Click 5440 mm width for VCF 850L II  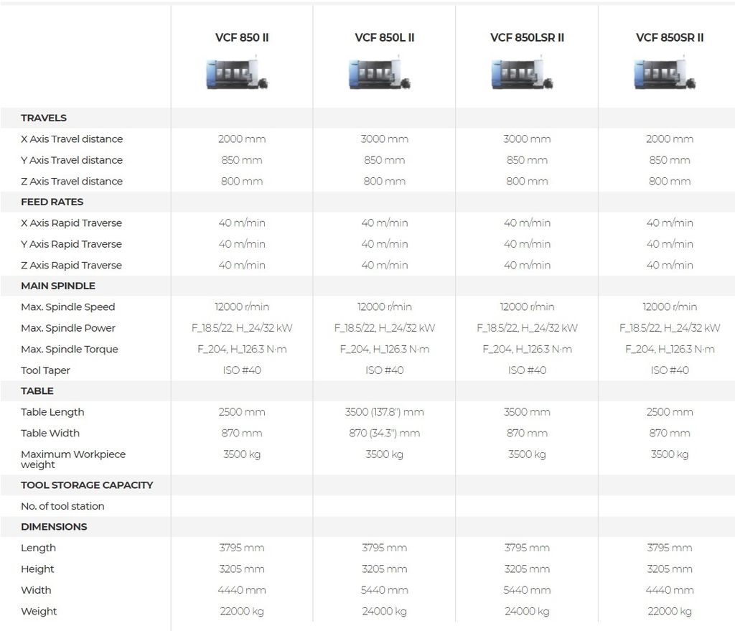[385, 590]
